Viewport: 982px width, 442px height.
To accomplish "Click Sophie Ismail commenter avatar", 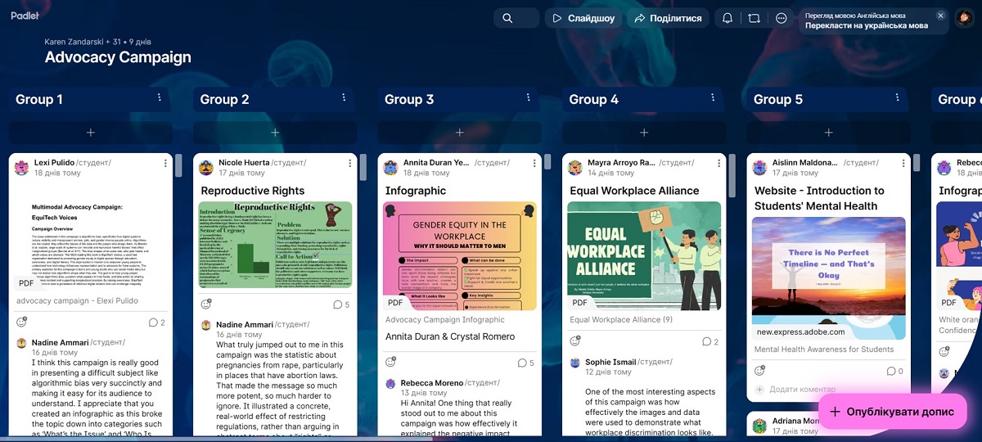I will click(575, 362).
